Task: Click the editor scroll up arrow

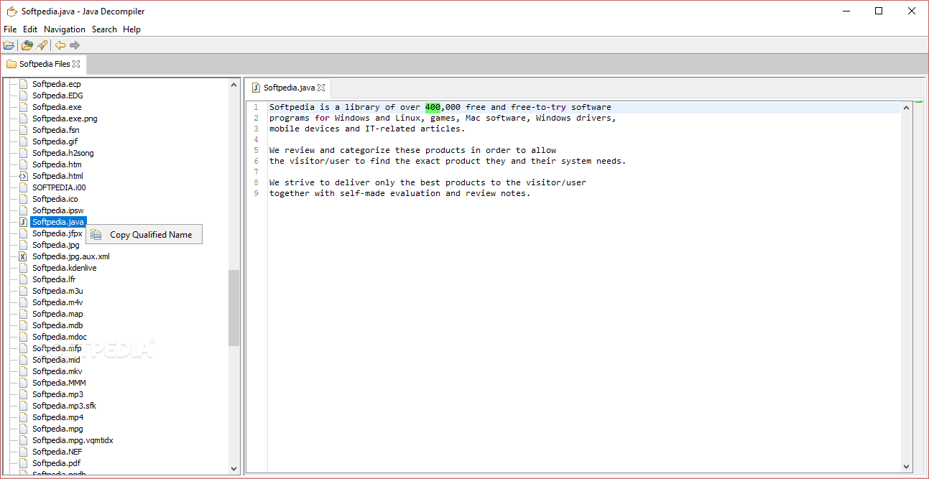Action: tap(907, 108)
